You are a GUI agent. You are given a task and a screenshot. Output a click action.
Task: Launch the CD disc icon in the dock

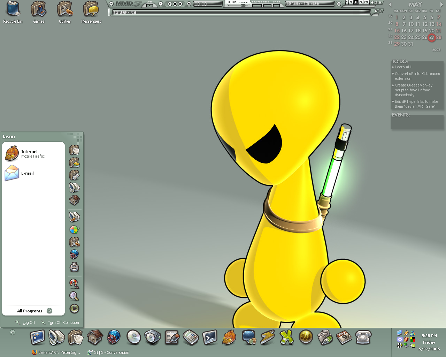click(x=133, y=337)
